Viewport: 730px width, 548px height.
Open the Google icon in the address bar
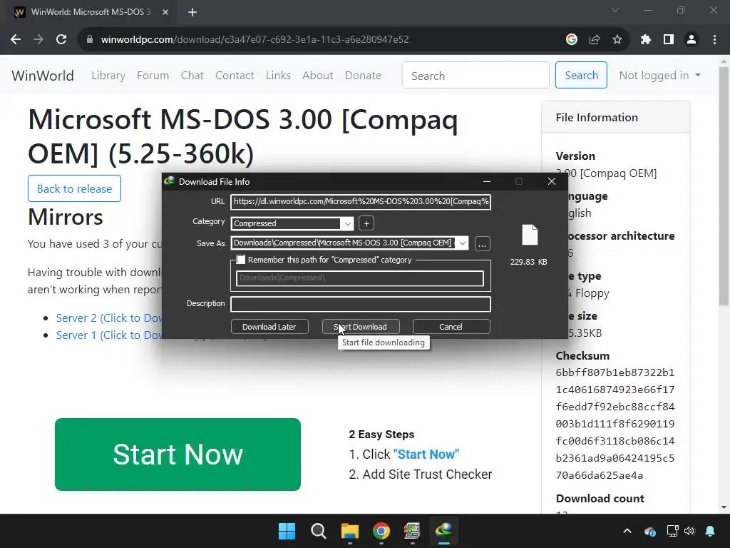[x=572, y=40]
